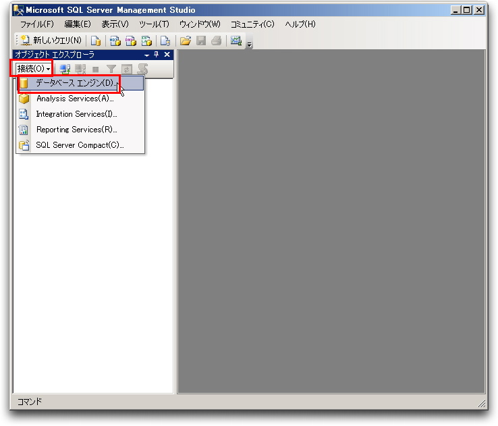Screen dimensions: 498x426
Task: Click the Analysis Services XMLA Query icon
Action: point(146,41)
